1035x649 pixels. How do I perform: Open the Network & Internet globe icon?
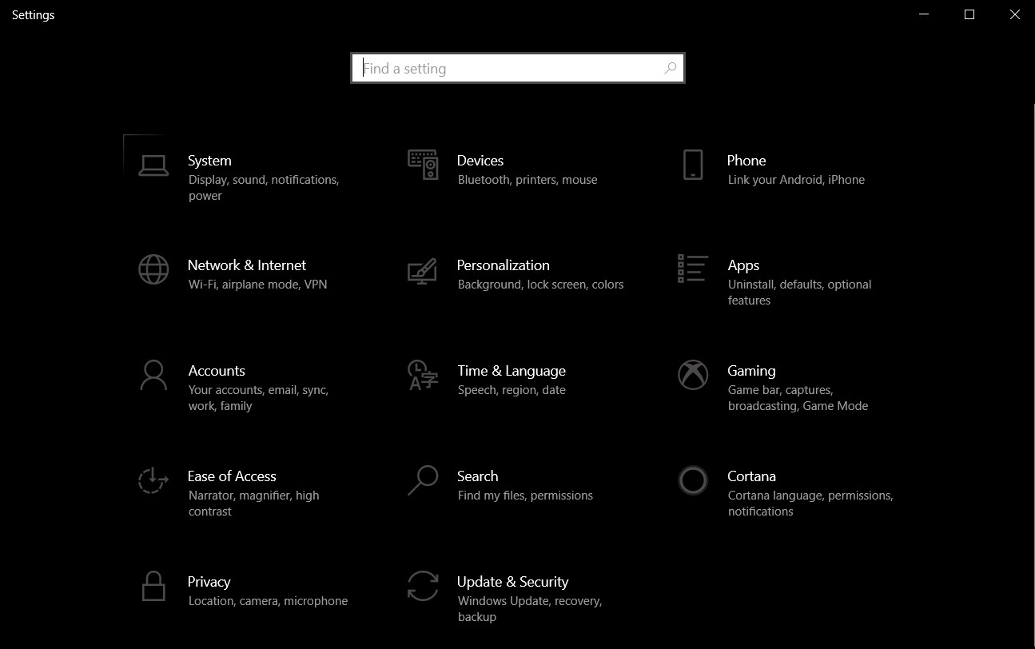pos(153,269)
